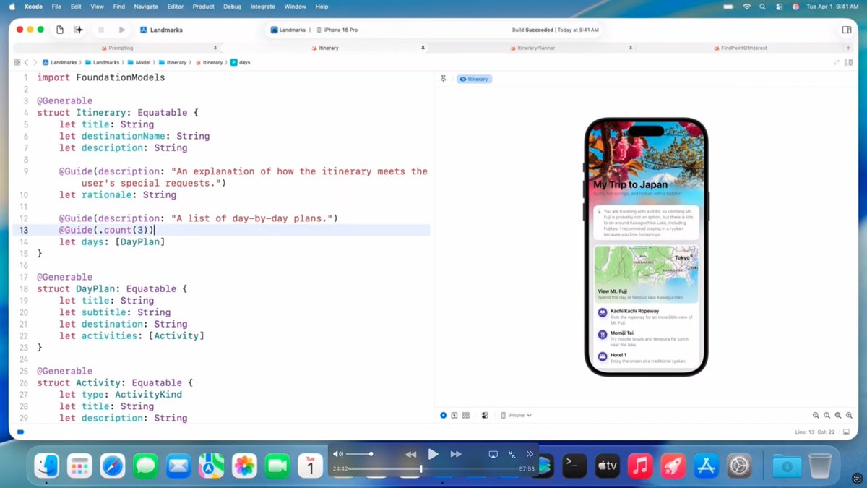Click the new file icon in Xcode toolbar

tap(60, 30)
